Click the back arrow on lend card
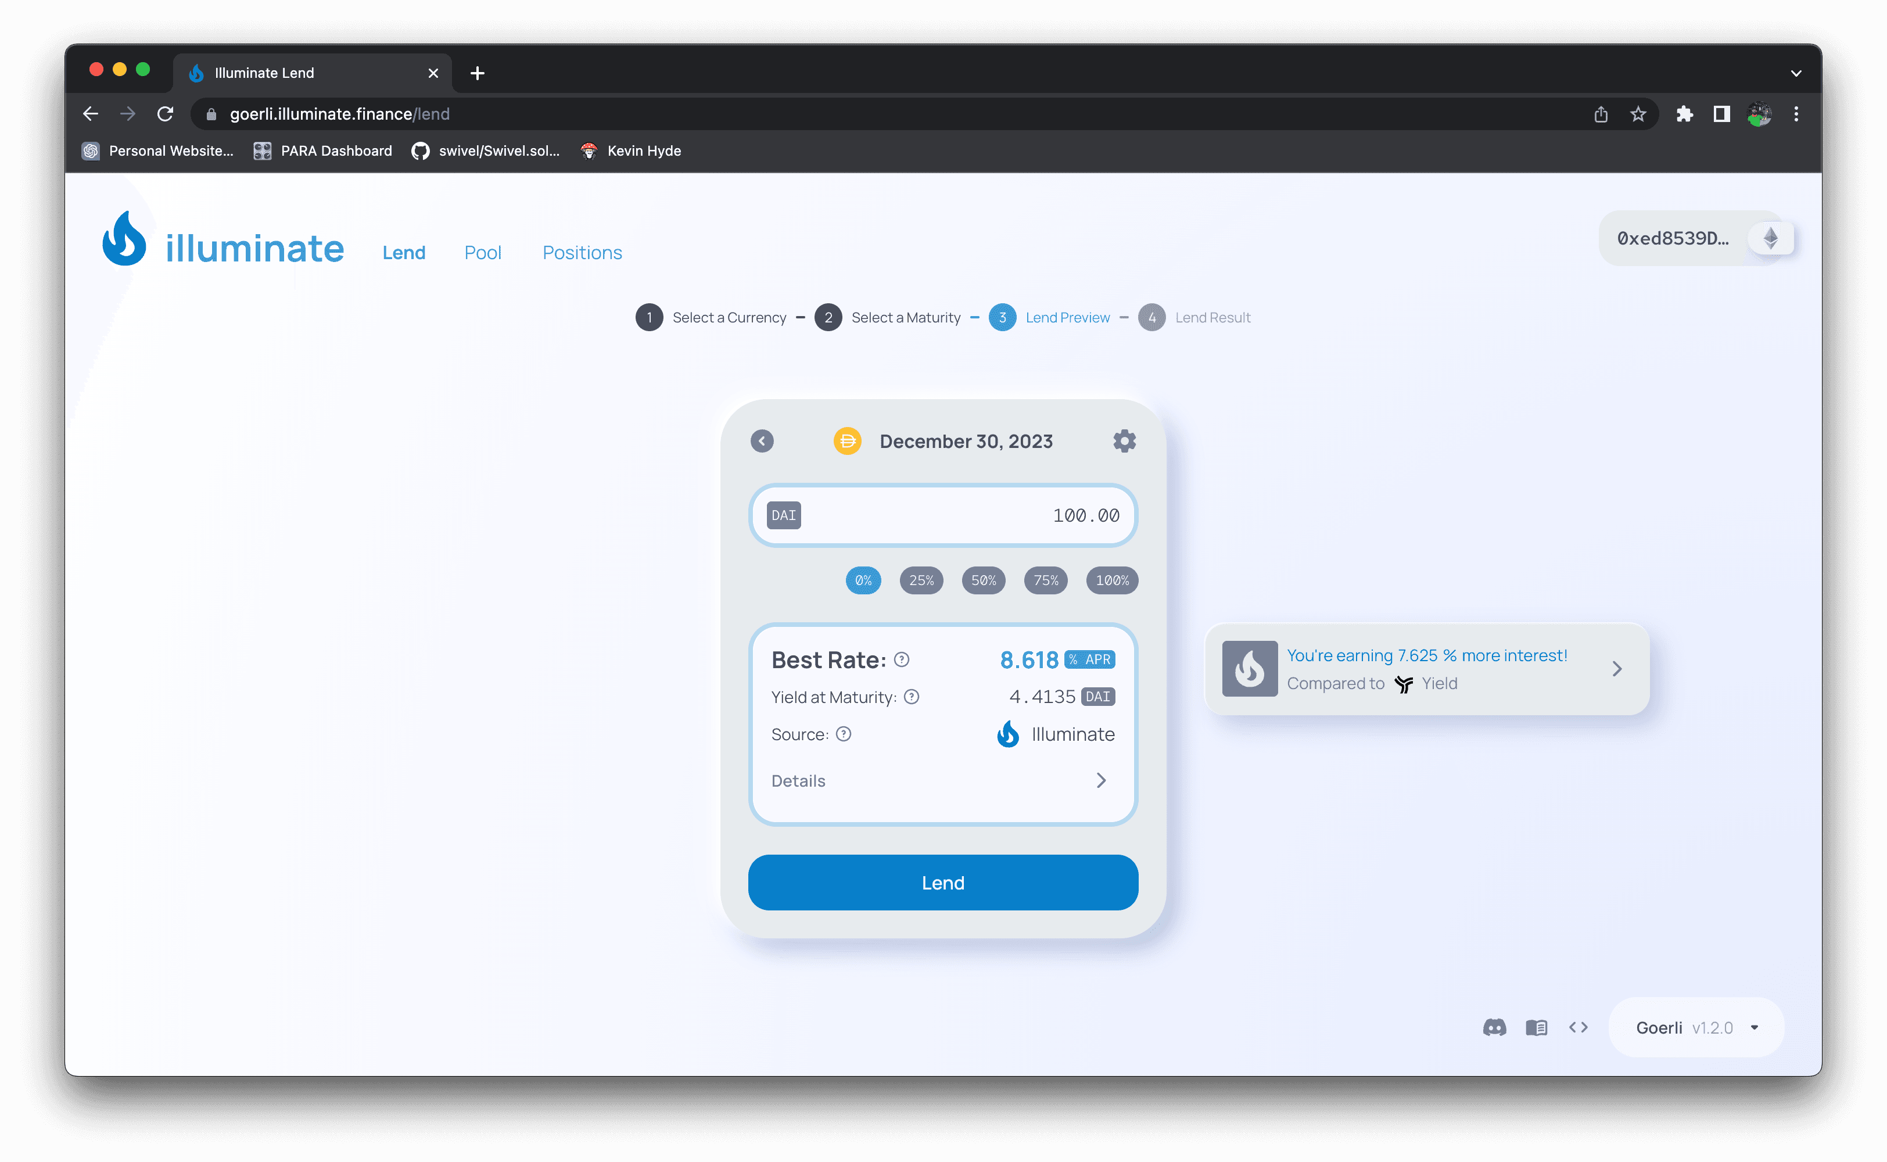This screenshot has width=1887, height=1162. (x=762, y=441)
